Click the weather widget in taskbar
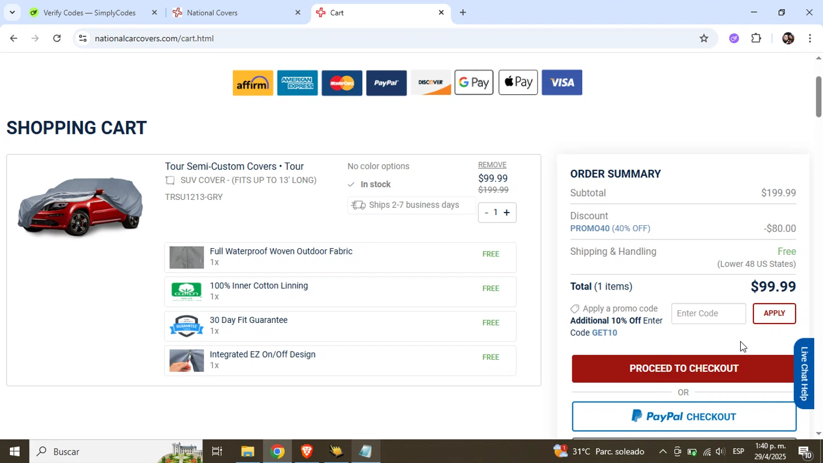 click(x=599, y=451)
